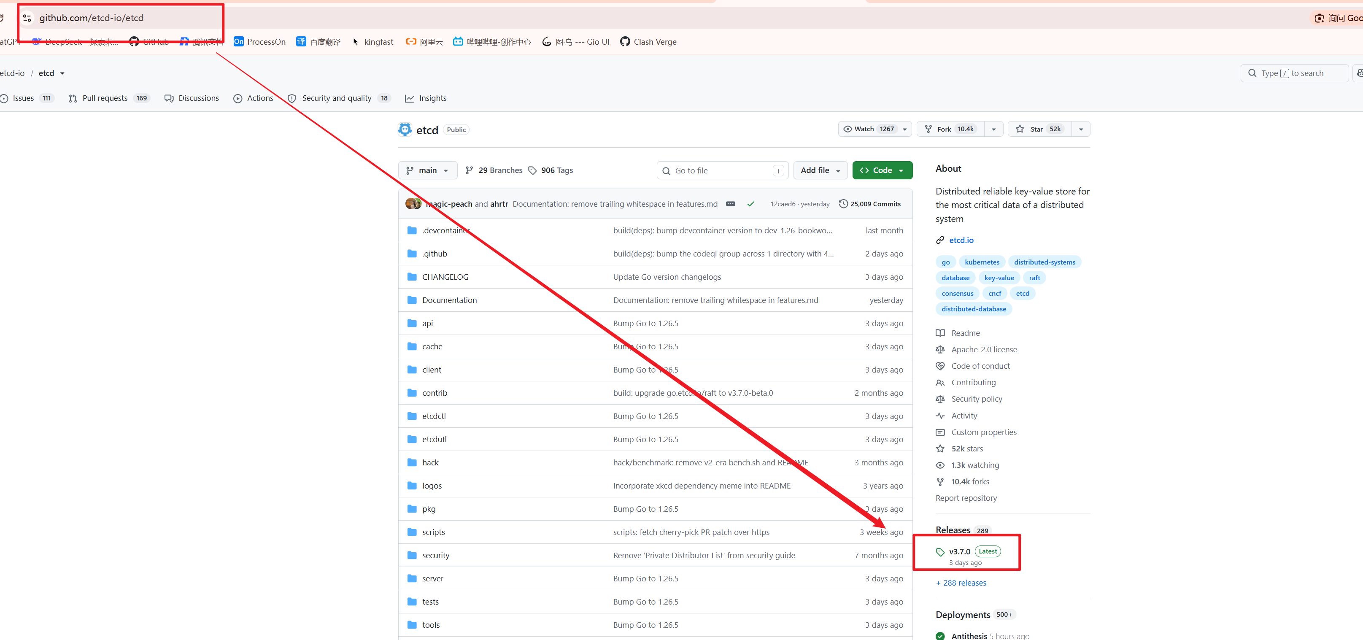Expand the Star lists arrow
Viewport: 1363px width, 640px height.
coord(1080,129)
